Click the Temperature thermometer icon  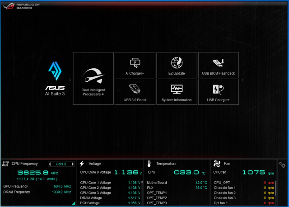(149, 164)
